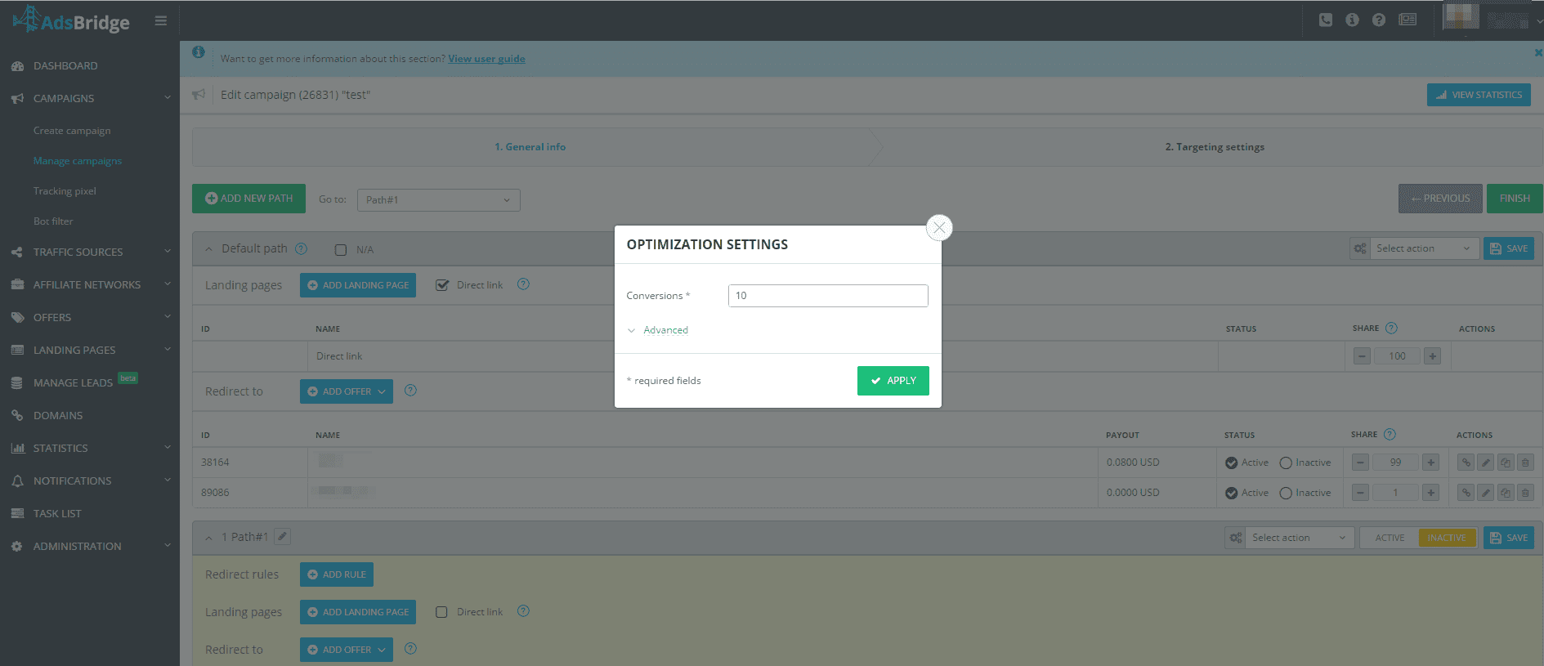Click the user avatar thumbnail
Image resolution: width=1544 pixels, height=666 pixels.
(1461, 16)
